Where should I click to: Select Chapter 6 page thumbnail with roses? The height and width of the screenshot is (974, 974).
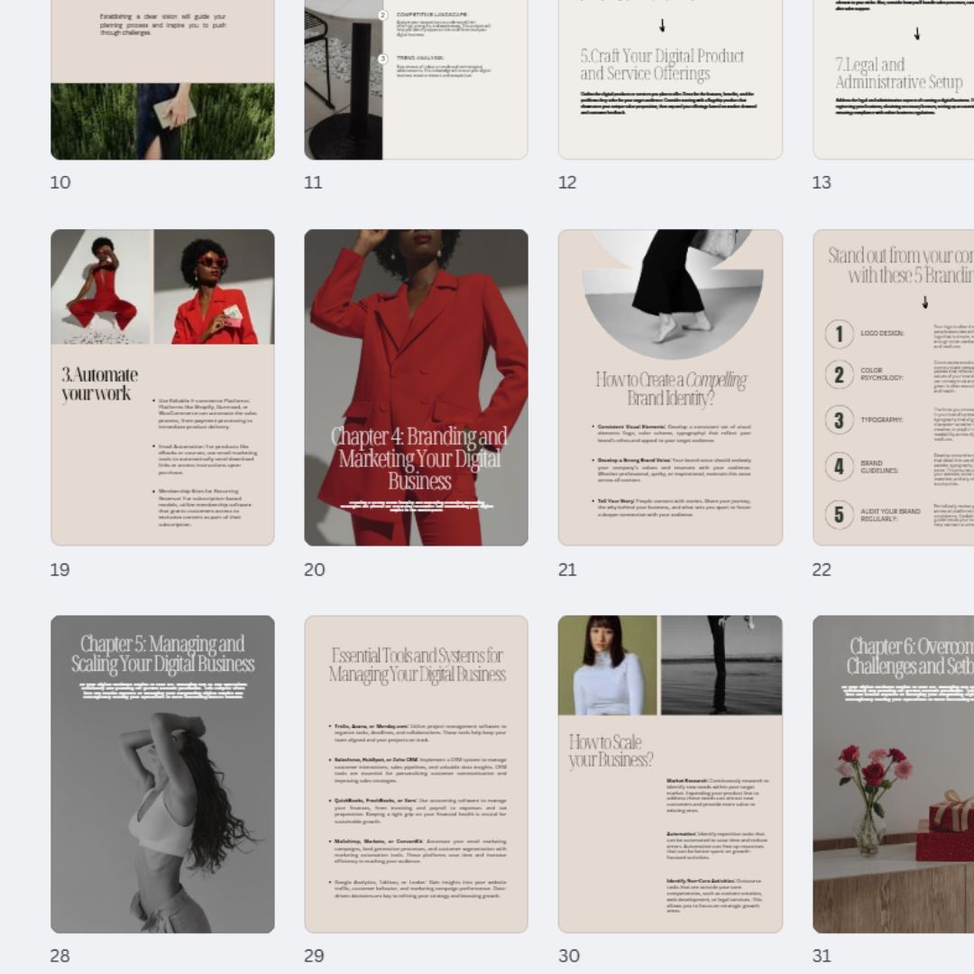pyautogui.click(x=894, y=774)
